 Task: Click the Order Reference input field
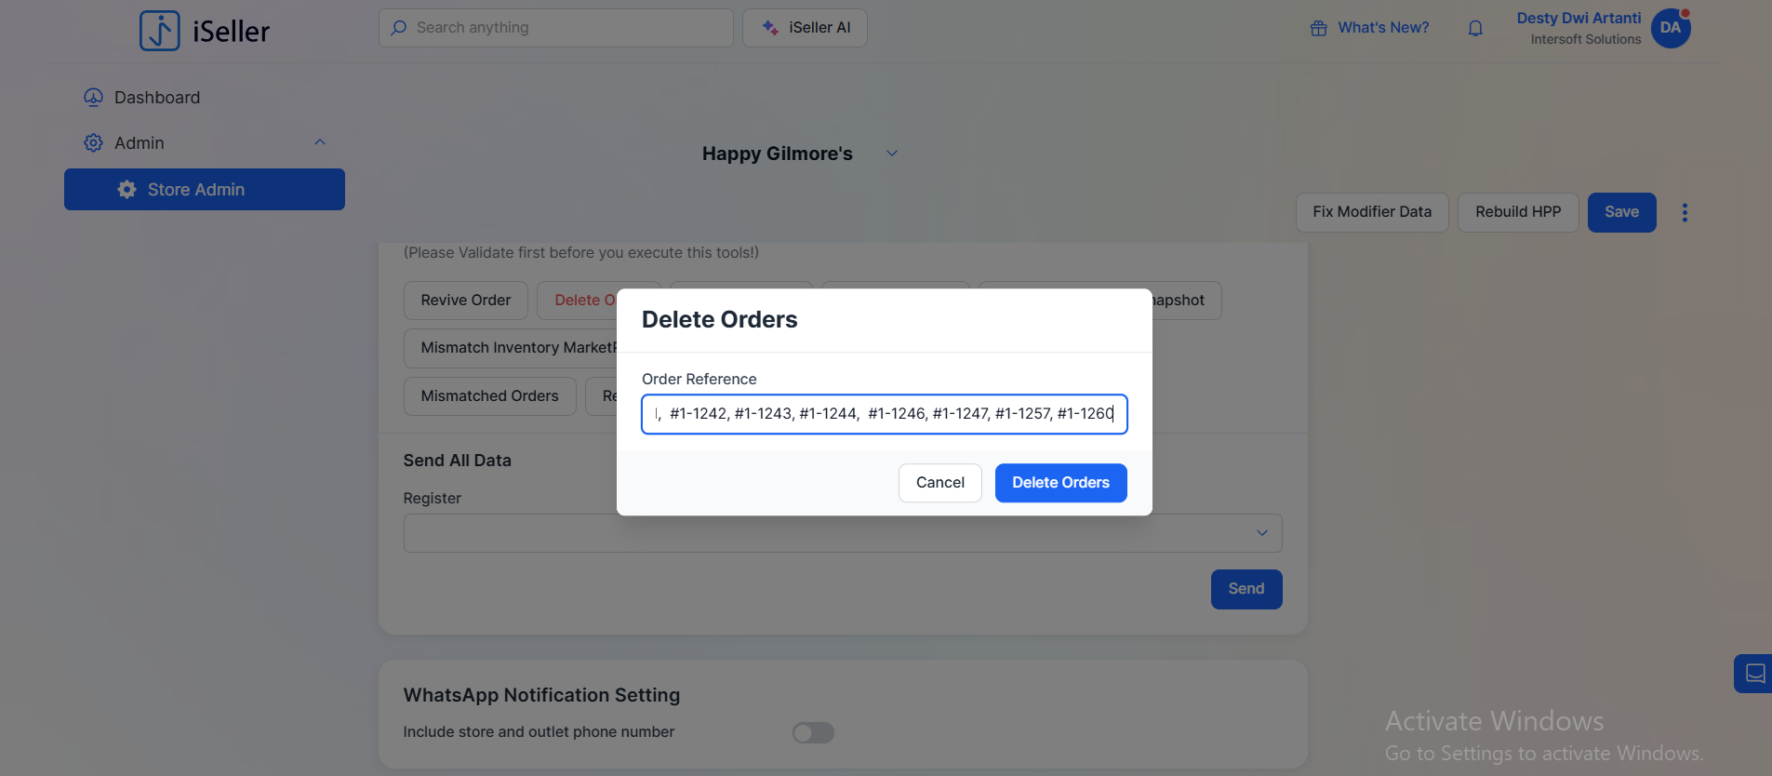click(x=884, y=414)
